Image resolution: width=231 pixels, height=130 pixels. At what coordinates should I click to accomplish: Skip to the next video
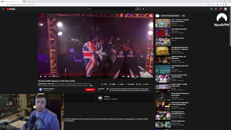tap(45, 76)
